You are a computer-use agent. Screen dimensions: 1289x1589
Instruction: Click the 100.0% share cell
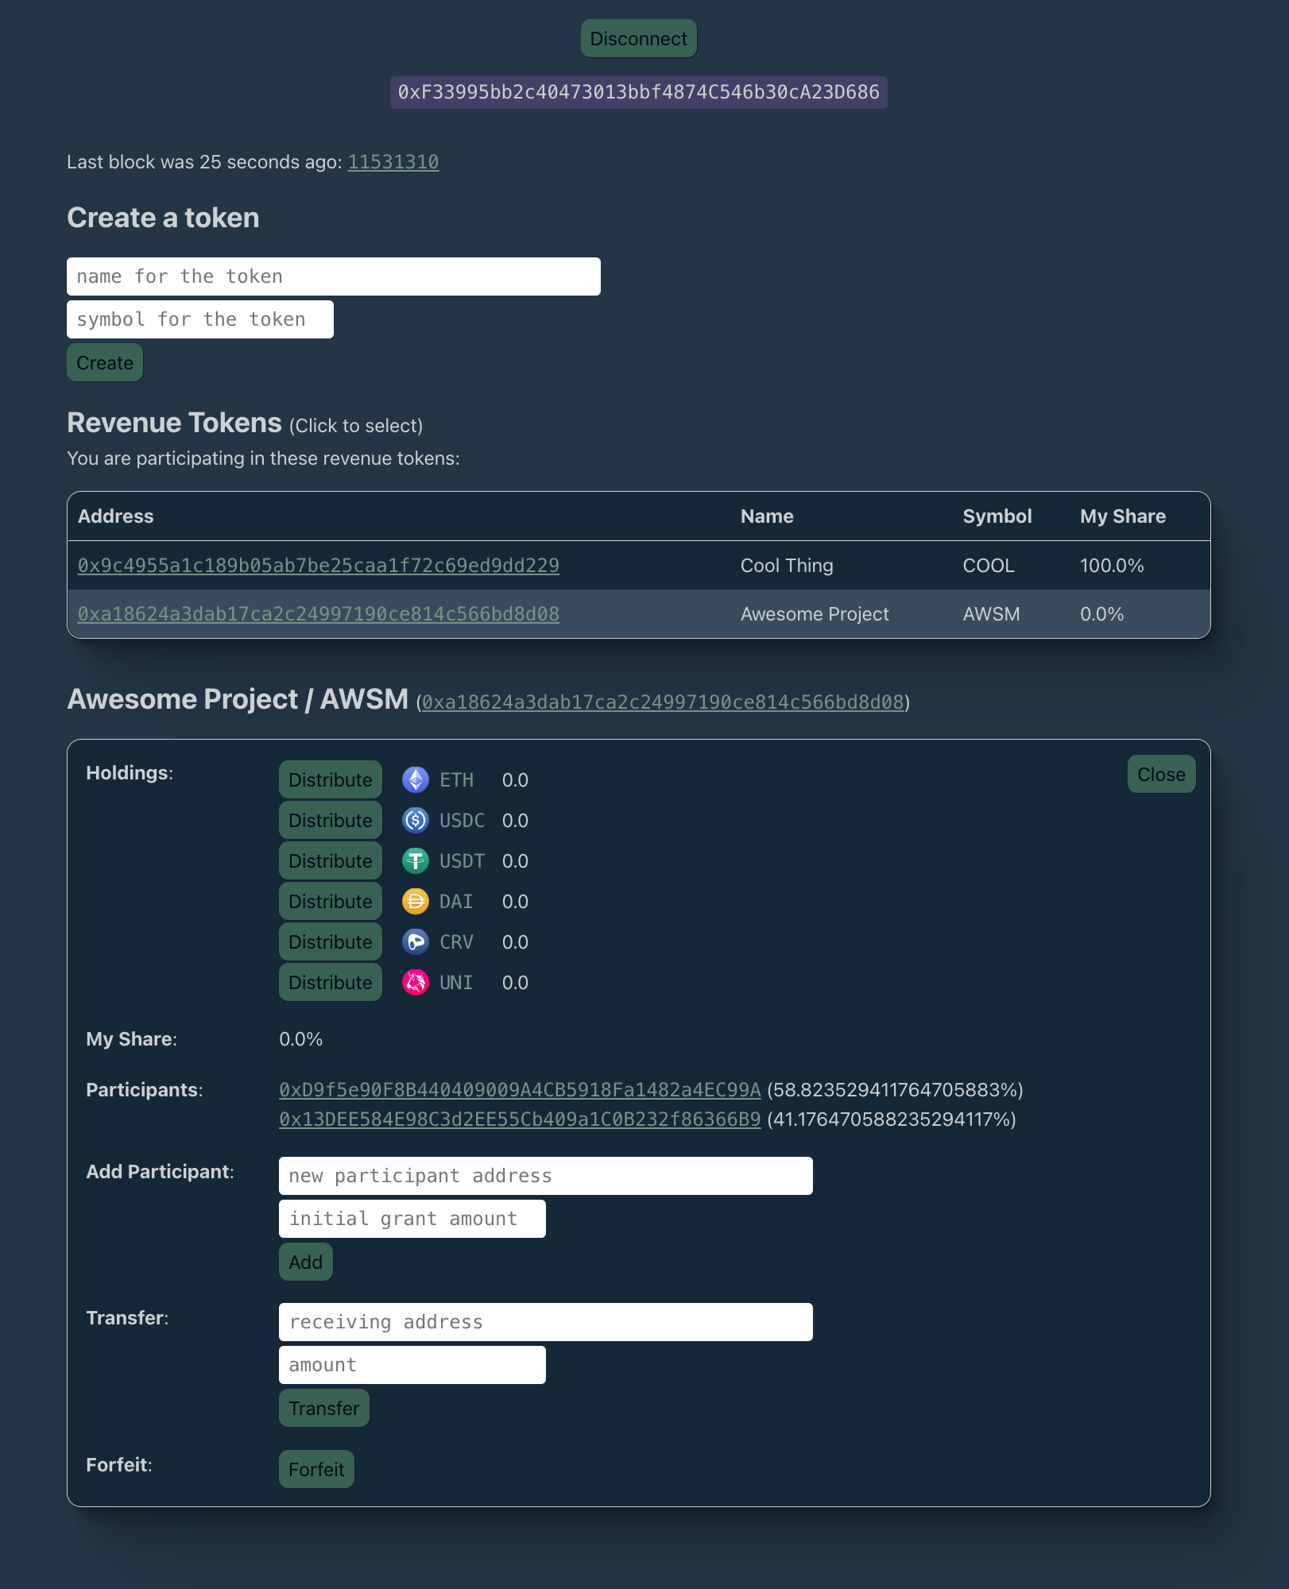(x=1112, y=566)
